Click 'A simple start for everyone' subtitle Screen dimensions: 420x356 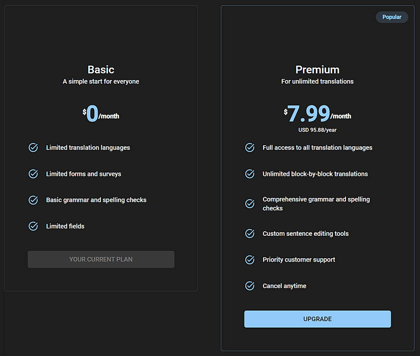(x=101, y=82)
